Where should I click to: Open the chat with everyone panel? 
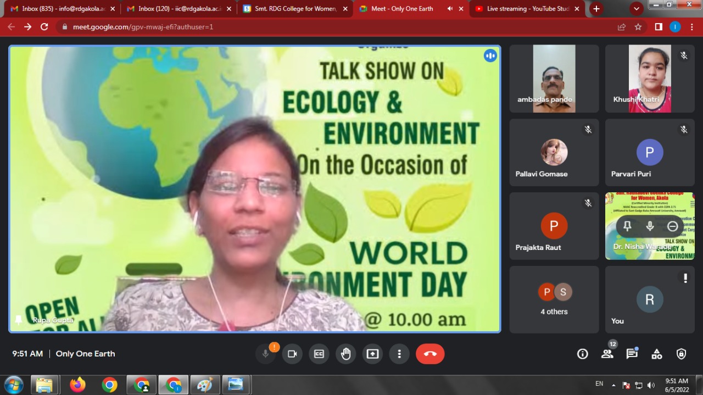pos(632,354)
